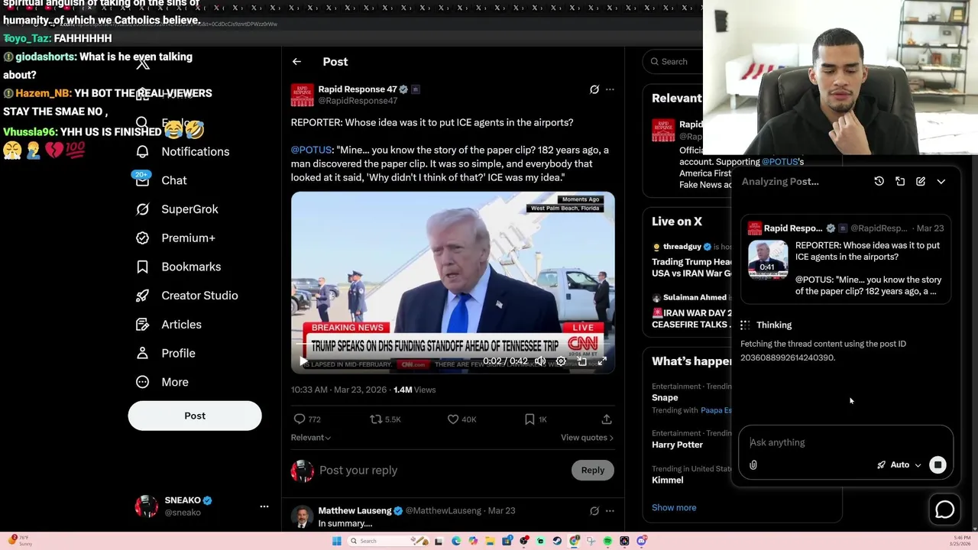The image size is (978, 550).
Task: Click the X Search box
Action: [674, 62]
